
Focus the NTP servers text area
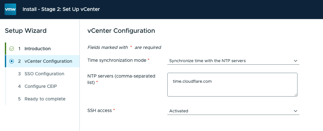click(232, 85)
